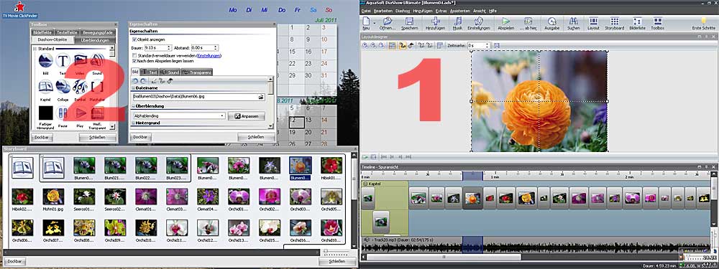This screenshot has width=719, height=269.
Task: Switch to the Sound tab in Eigenschaften
Action: [170, 72]
